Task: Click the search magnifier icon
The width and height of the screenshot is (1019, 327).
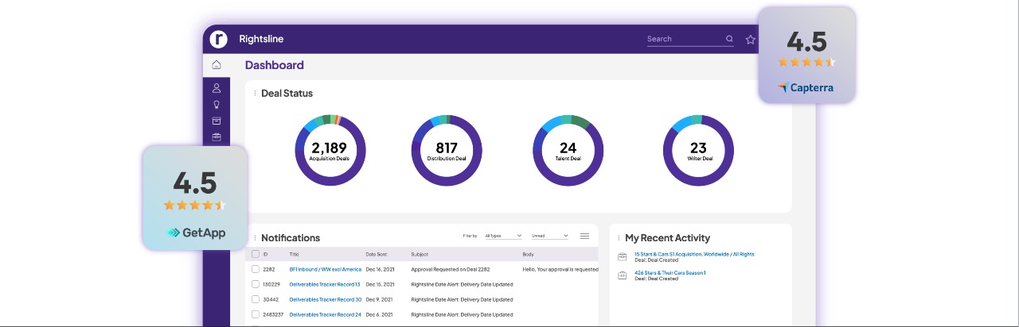Action: [x=729, y=39]
